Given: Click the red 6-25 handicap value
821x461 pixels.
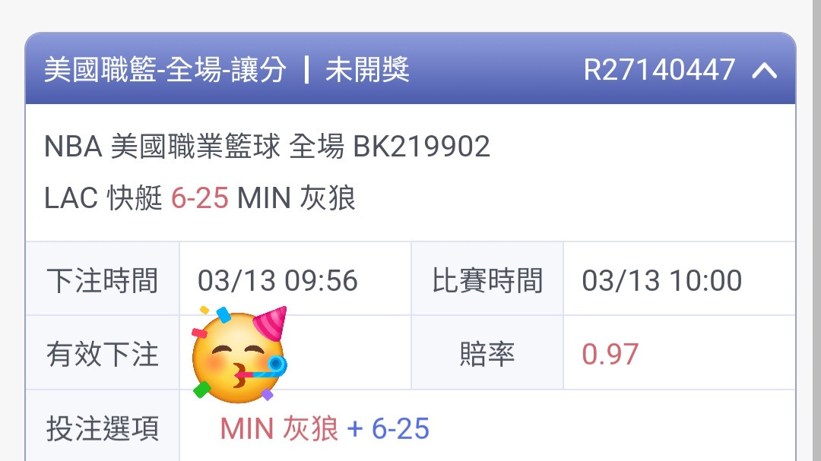Looking at the screenshot, I should [x=199, y=199].
